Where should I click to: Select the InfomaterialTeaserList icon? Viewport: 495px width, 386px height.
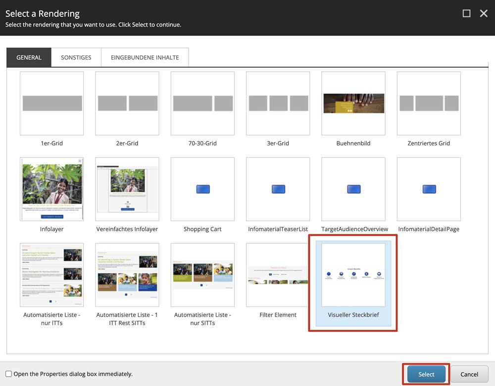278,189
